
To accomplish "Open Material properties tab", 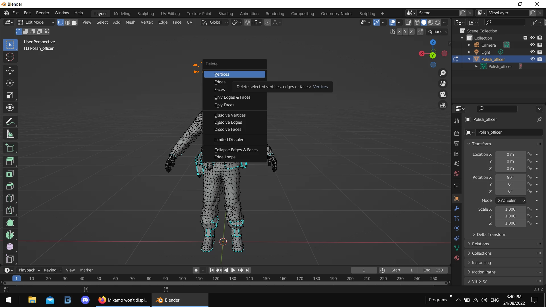I will [x=457, y=258].
